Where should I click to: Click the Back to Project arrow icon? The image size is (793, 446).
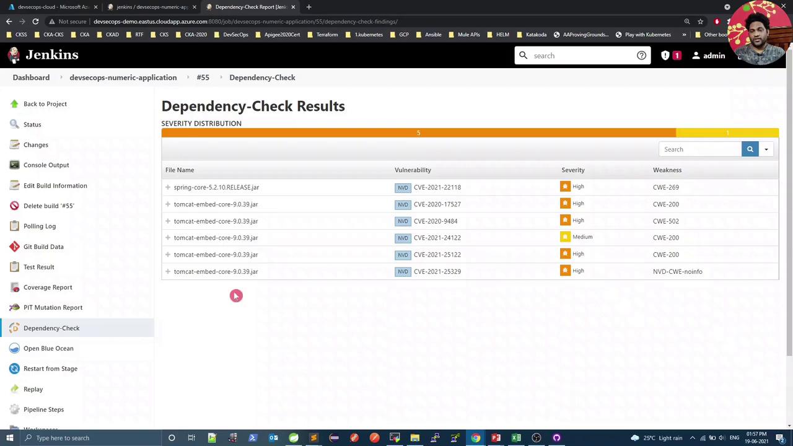point(14,104)
